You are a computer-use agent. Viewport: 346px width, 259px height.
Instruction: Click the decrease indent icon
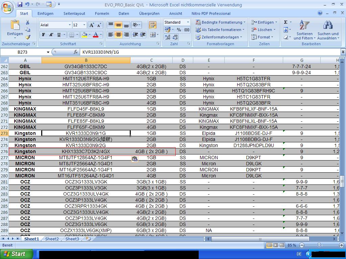135,35
